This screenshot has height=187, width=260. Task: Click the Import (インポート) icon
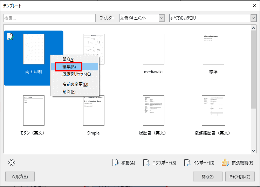click(187, 162)
